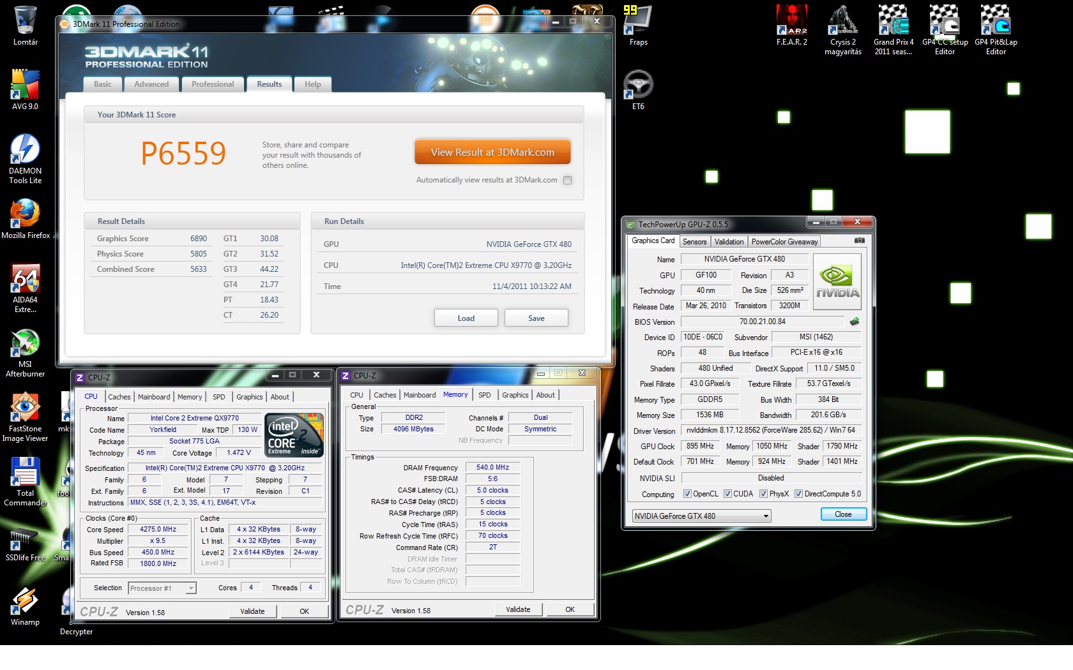This screenshot has height=670, width=1073.
Task: Click the Intel Core 2 Extreme logo
Action: tap(294, 435)
